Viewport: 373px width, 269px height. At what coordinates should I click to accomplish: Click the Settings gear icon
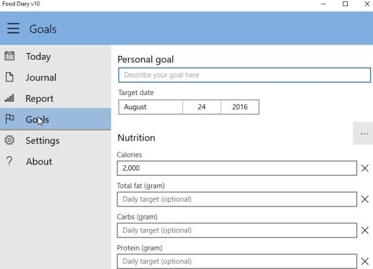click(9, 140)
